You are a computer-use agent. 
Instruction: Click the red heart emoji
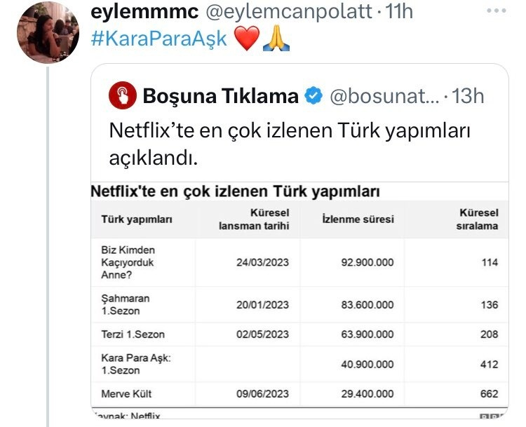(245, 39)
